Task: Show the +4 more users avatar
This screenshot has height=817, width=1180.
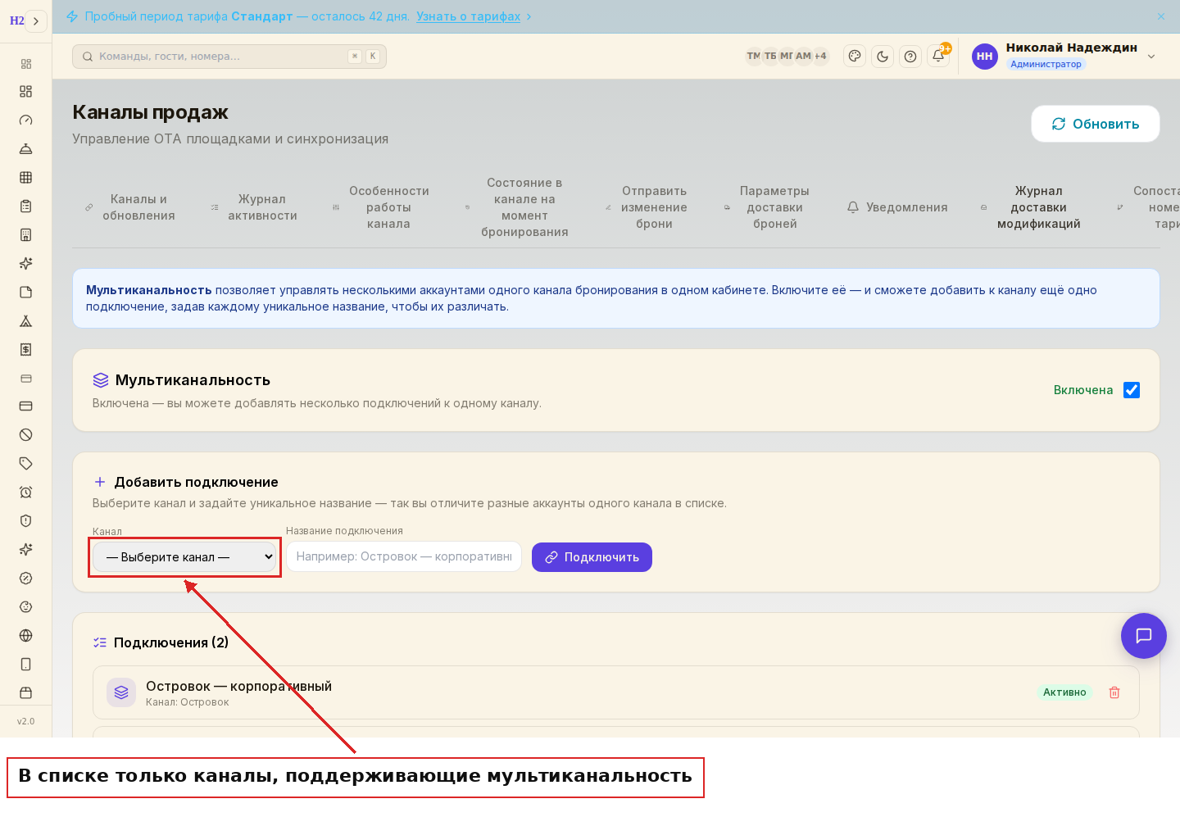Action: point(820,57)
